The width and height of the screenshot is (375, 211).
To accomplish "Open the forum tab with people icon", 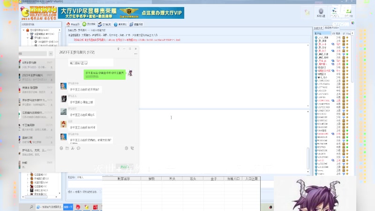I will click(x=105, y=24).
